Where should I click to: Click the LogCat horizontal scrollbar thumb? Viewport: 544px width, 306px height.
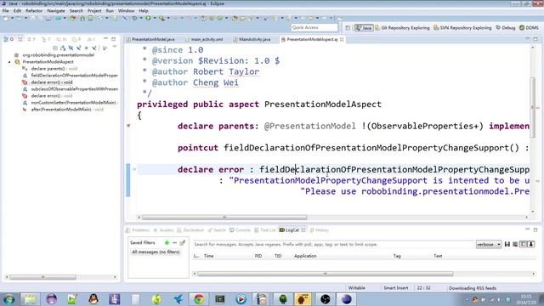click(325, 274)
